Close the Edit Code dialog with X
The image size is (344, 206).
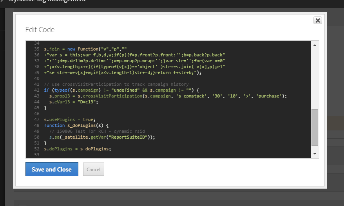317,20
